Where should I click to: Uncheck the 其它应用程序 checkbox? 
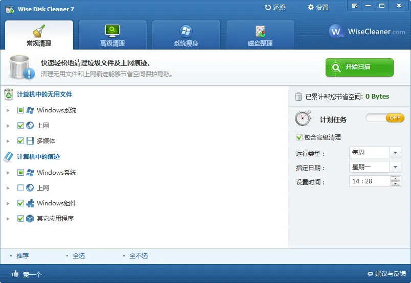[20, 218]
